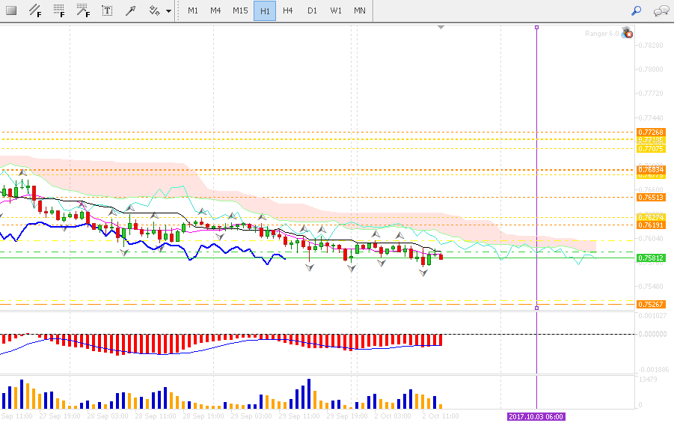Select the Fibonacci fan tool

pyautogui.click(x=83, y=10)
